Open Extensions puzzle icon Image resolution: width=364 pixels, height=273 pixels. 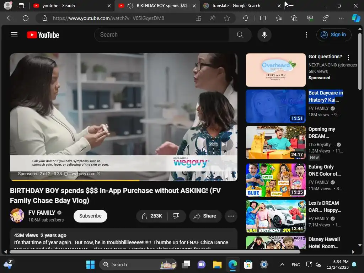tap(246, 18)
